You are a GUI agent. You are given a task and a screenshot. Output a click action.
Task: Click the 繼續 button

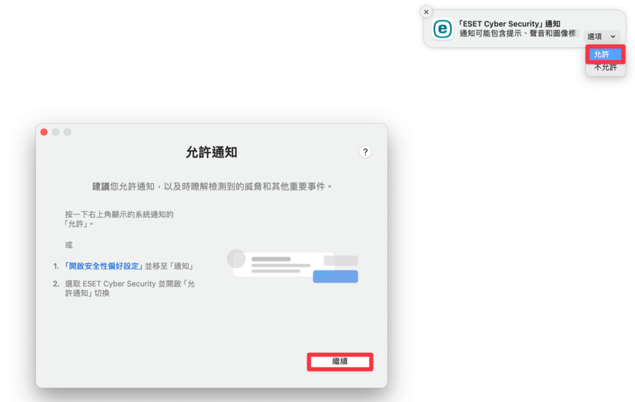point(340,362)
